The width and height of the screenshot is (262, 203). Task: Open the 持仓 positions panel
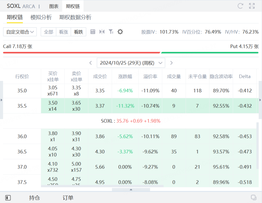pos(34,198)
